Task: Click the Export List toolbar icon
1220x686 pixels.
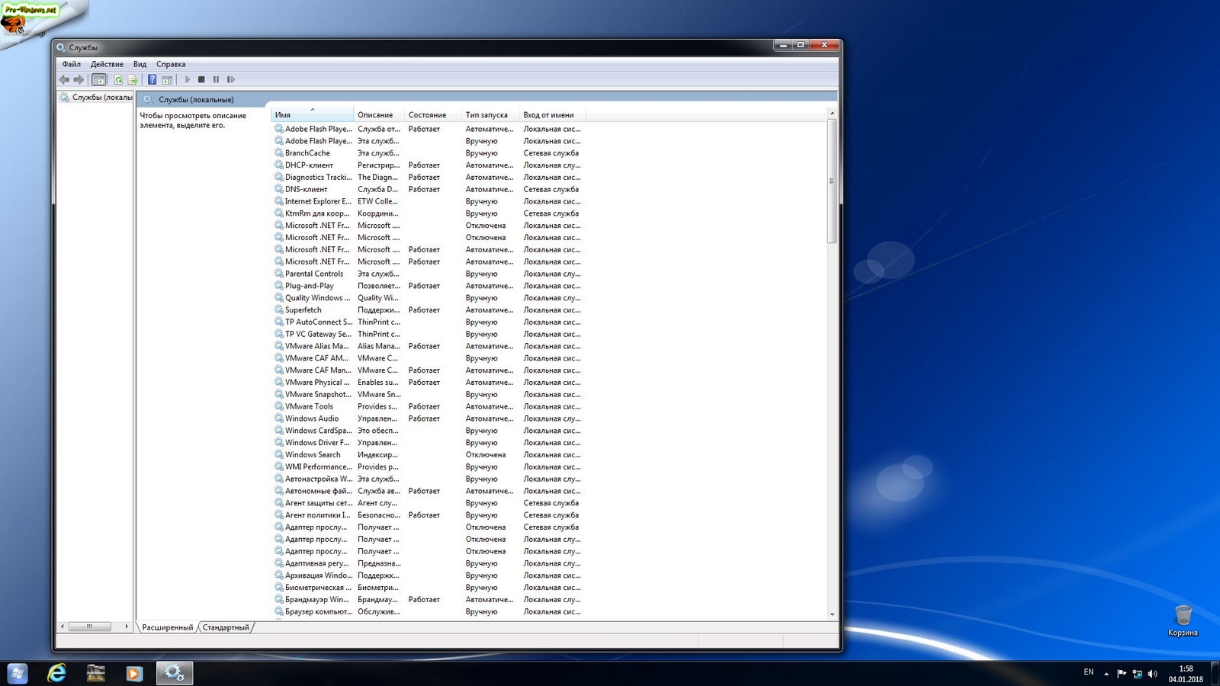Action: (x=133, y=79)
